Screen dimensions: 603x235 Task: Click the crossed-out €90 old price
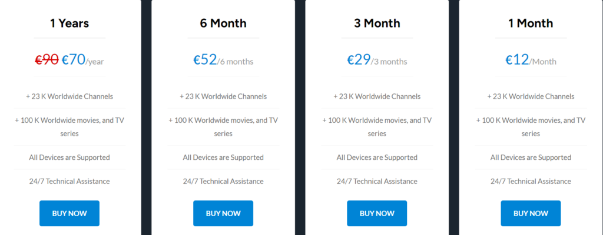[47, 59]
